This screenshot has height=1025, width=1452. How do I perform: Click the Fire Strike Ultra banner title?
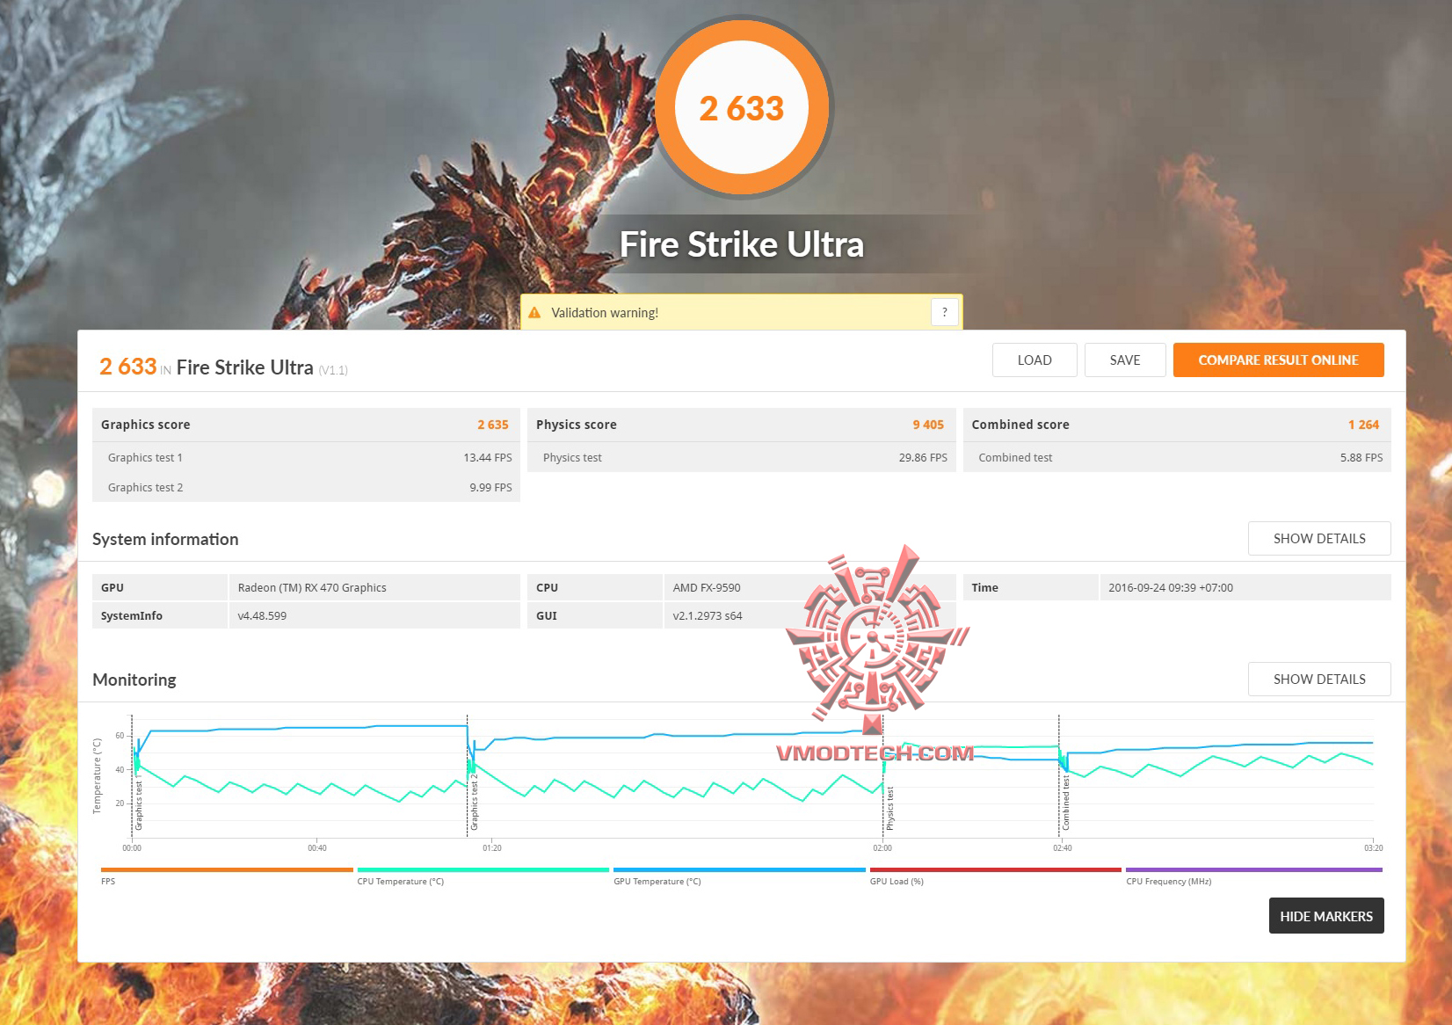coord(742,244)
